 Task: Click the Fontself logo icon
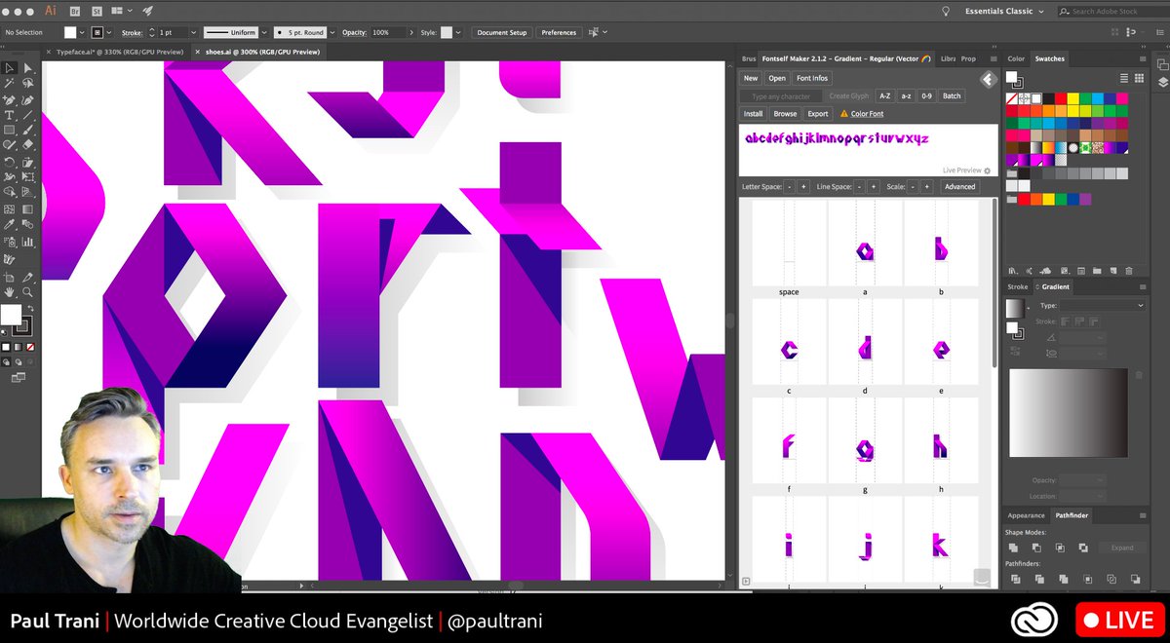(988, 80)
